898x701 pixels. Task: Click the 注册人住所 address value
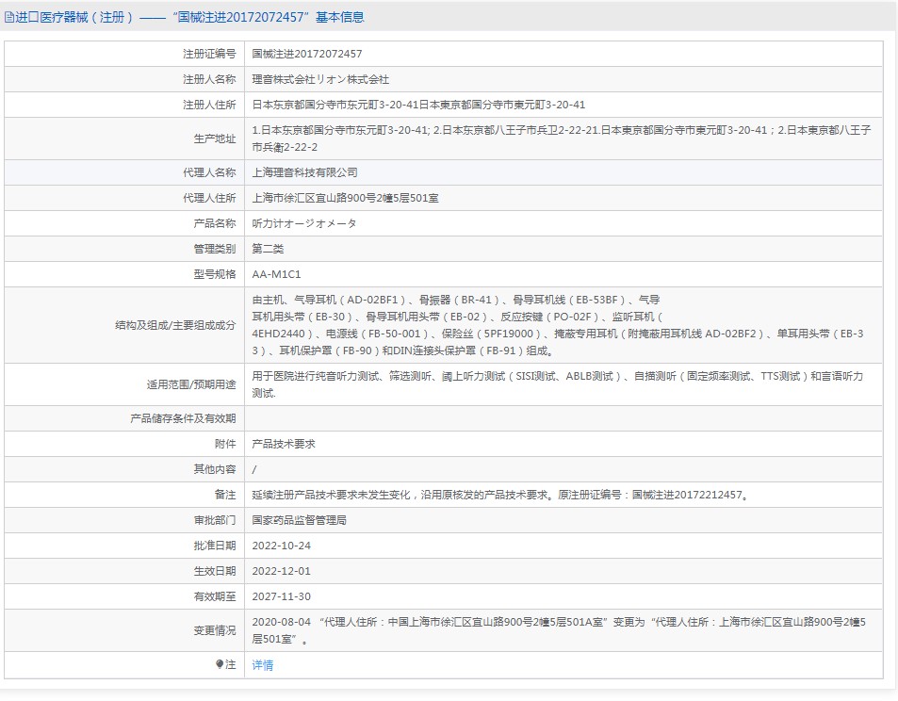pos(418,105)
